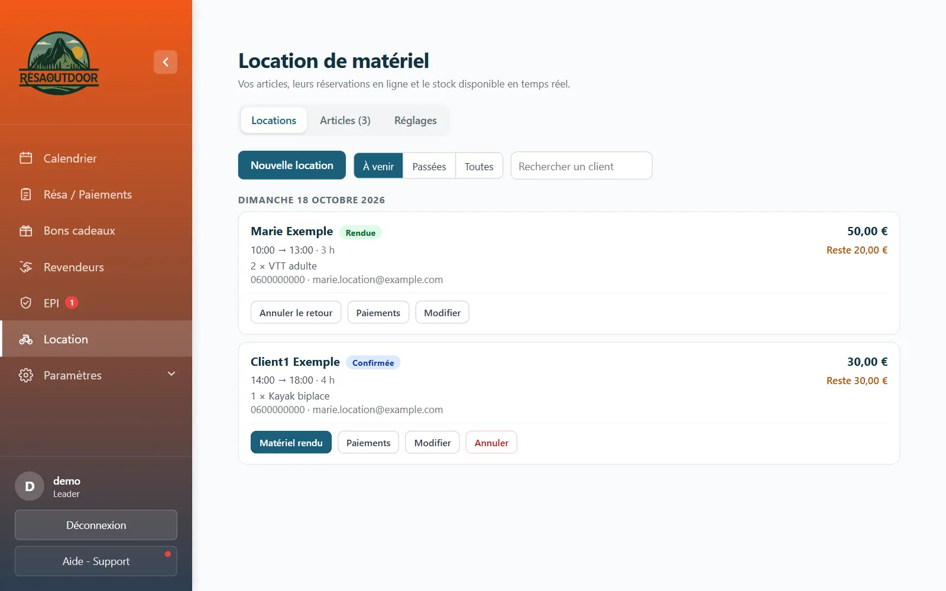The height and width of the screenshot is (591, 946).
Task: Open the Calendrier menu entry
Action: click(x=96, y=158)
